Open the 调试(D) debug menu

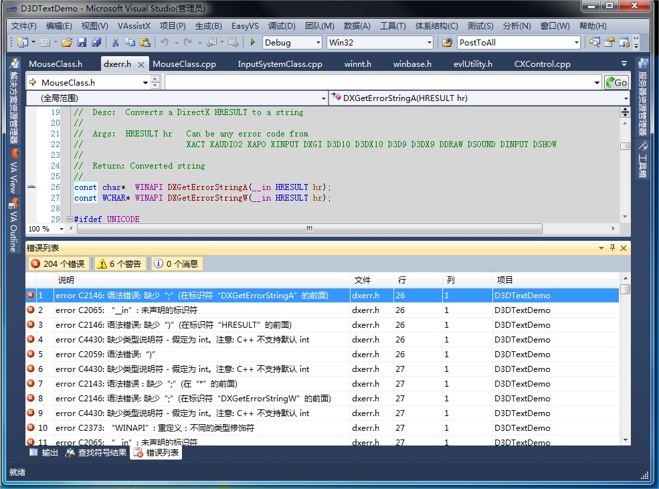click(x=282, y=25)
